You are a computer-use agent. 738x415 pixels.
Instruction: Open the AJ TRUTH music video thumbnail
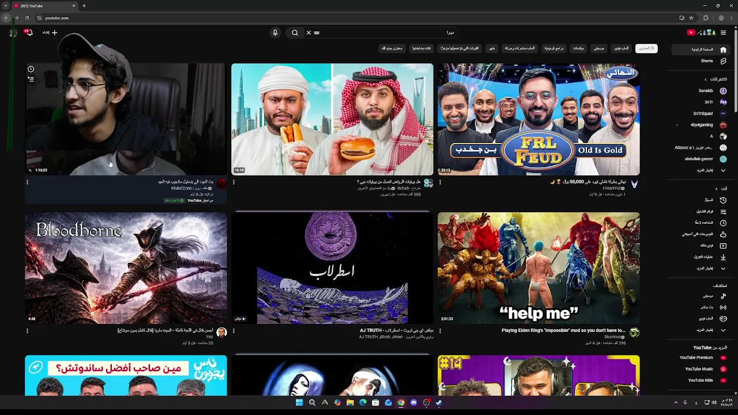pos(332,268)
